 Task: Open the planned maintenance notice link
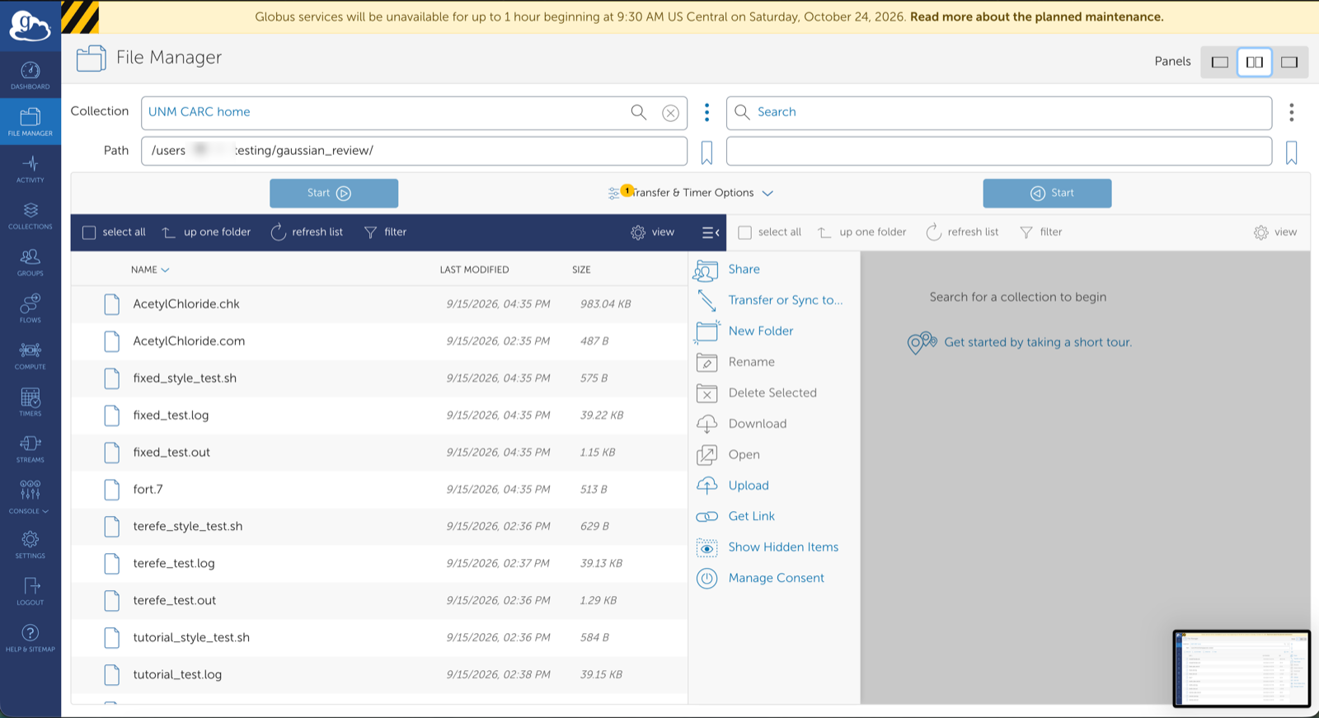1036,16
